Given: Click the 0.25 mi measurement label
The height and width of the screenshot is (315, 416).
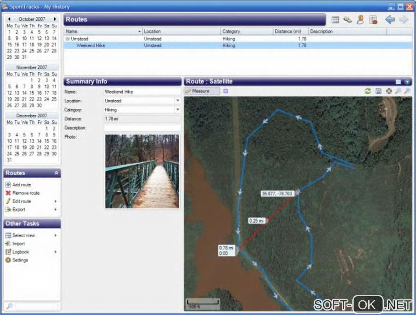Looking at the screenshot, I should 257,221.
